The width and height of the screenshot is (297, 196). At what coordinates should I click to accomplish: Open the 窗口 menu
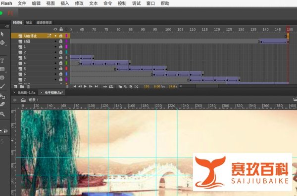click(x=150, y=3)
